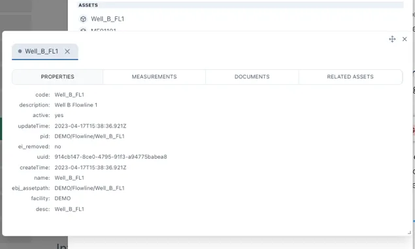Image resolution: width=415 pixels, height=249 pixels.
Task: Click the uuid value 914cb147-8ce0-4795-91f3-a94775babea8
Action: [110, 157]
